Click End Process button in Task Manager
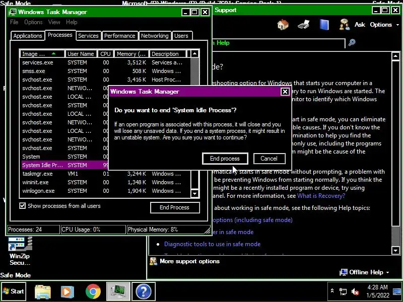Screen dimensions: 403x302 [x=175, y=207]
